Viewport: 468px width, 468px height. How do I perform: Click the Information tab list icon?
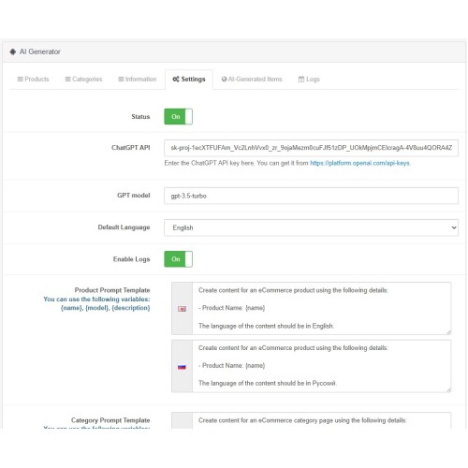tap(121, 80)
